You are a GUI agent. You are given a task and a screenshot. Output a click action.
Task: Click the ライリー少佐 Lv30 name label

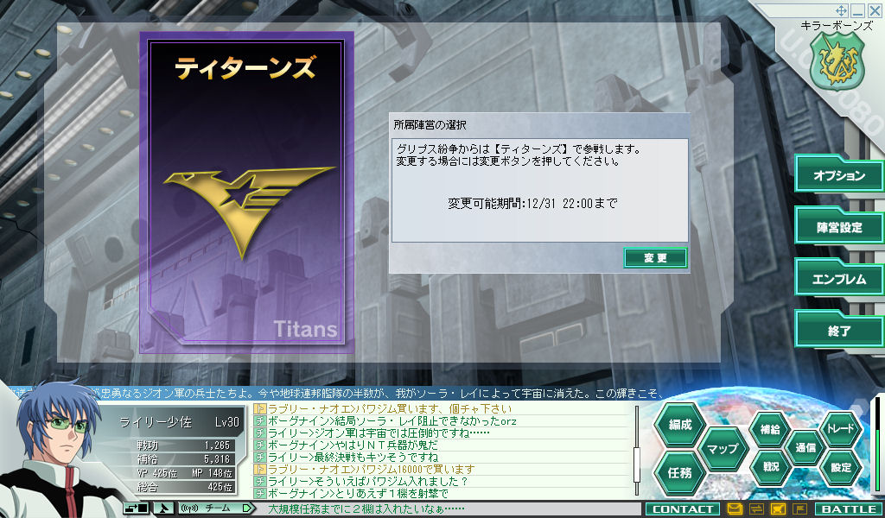tap(179, 422)
